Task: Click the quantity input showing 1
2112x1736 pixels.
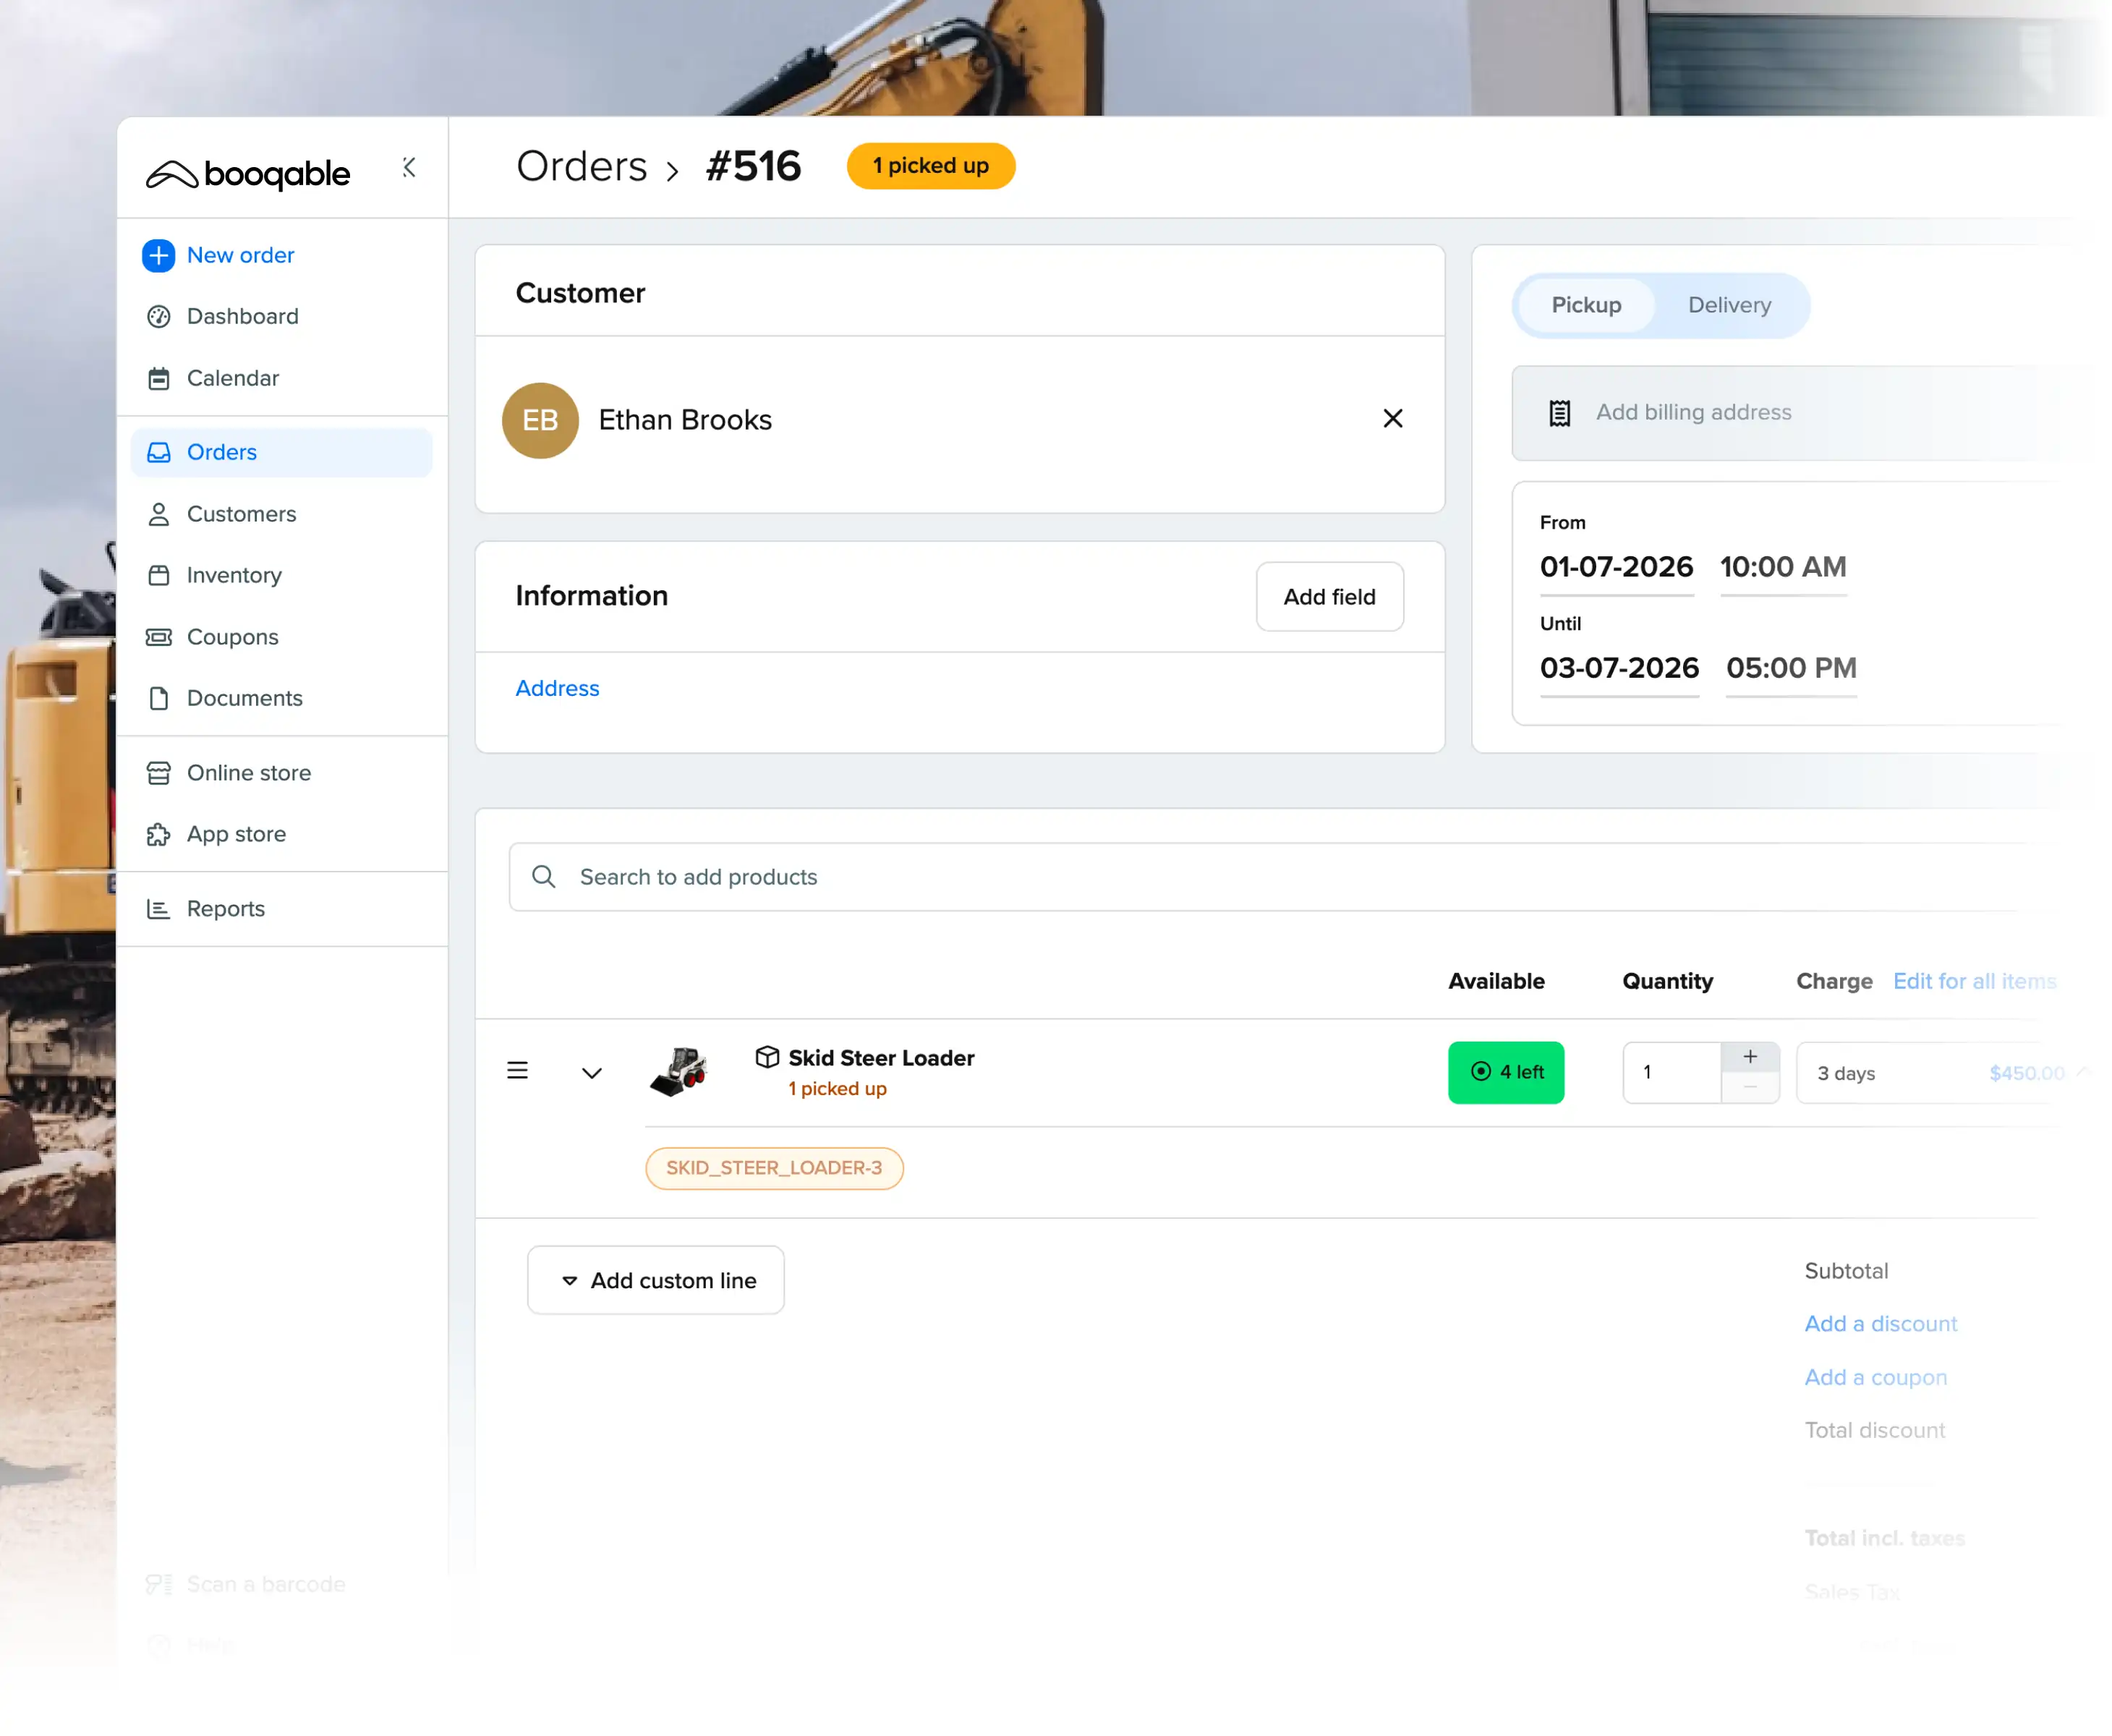Action: pos(1672,1073)
